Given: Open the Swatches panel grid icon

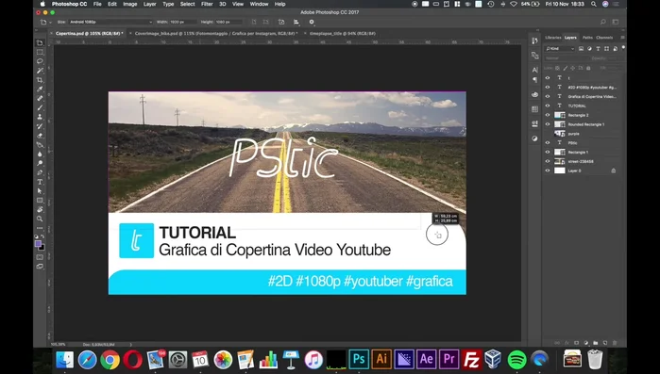Looking at the screenshot, I should (x=534, y=109).
